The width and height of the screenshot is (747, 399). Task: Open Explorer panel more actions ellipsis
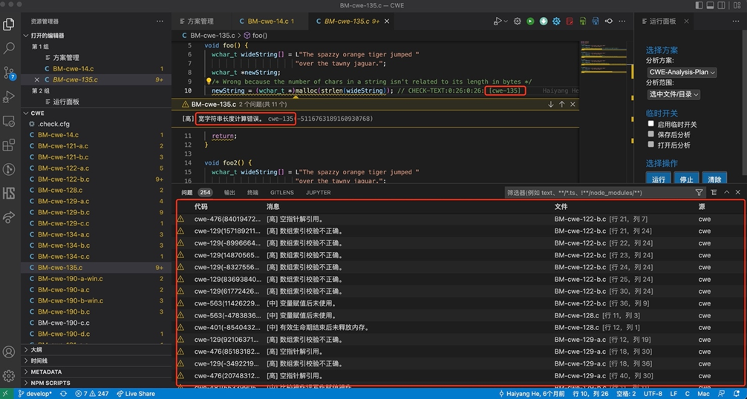coord(160,22)
